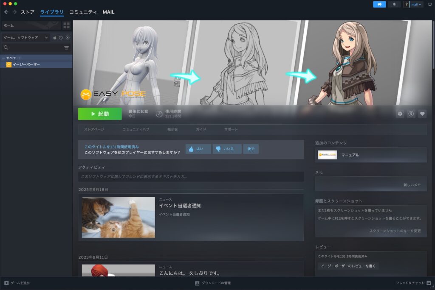
Task: Open the MAIL profile menu
Action: click(x=108, y=12)
